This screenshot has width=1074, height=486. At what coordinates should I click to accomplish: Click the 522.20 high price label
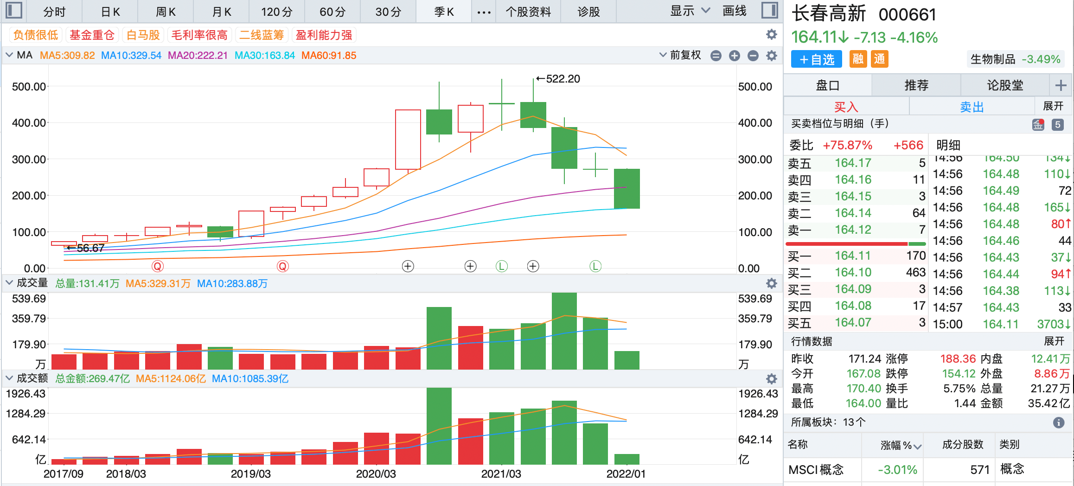(563, 79)
